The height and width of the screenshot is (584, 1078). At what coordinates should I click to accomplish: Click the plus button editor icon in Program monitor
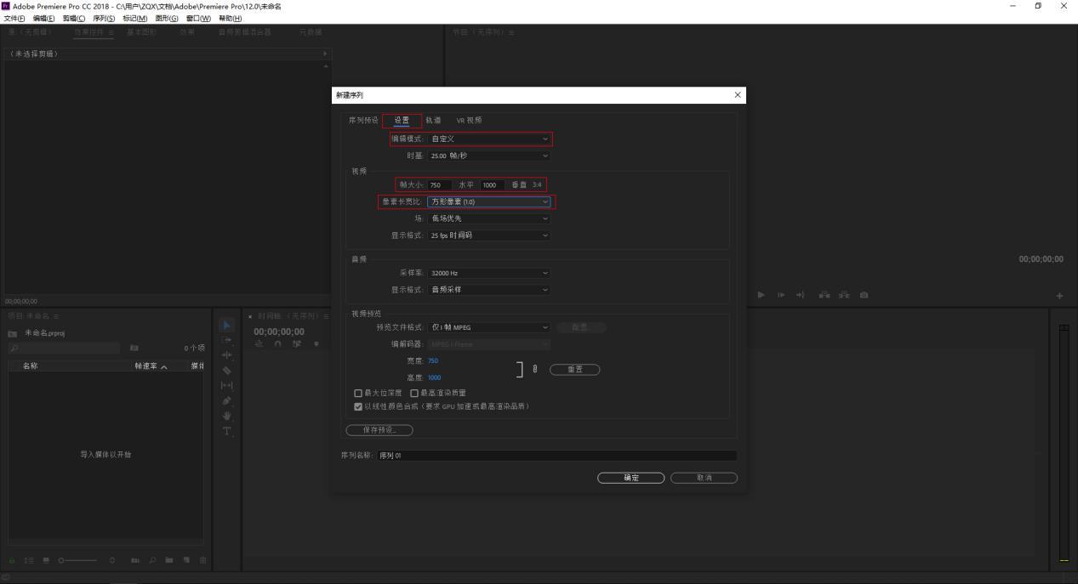[1060, 295]
